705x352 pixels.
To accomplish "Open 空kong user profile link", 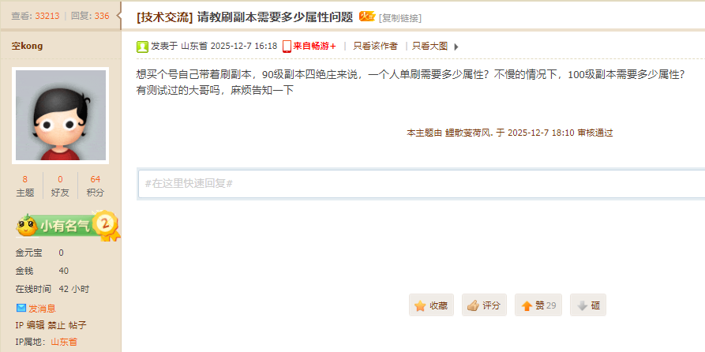I will pos(27,46).
